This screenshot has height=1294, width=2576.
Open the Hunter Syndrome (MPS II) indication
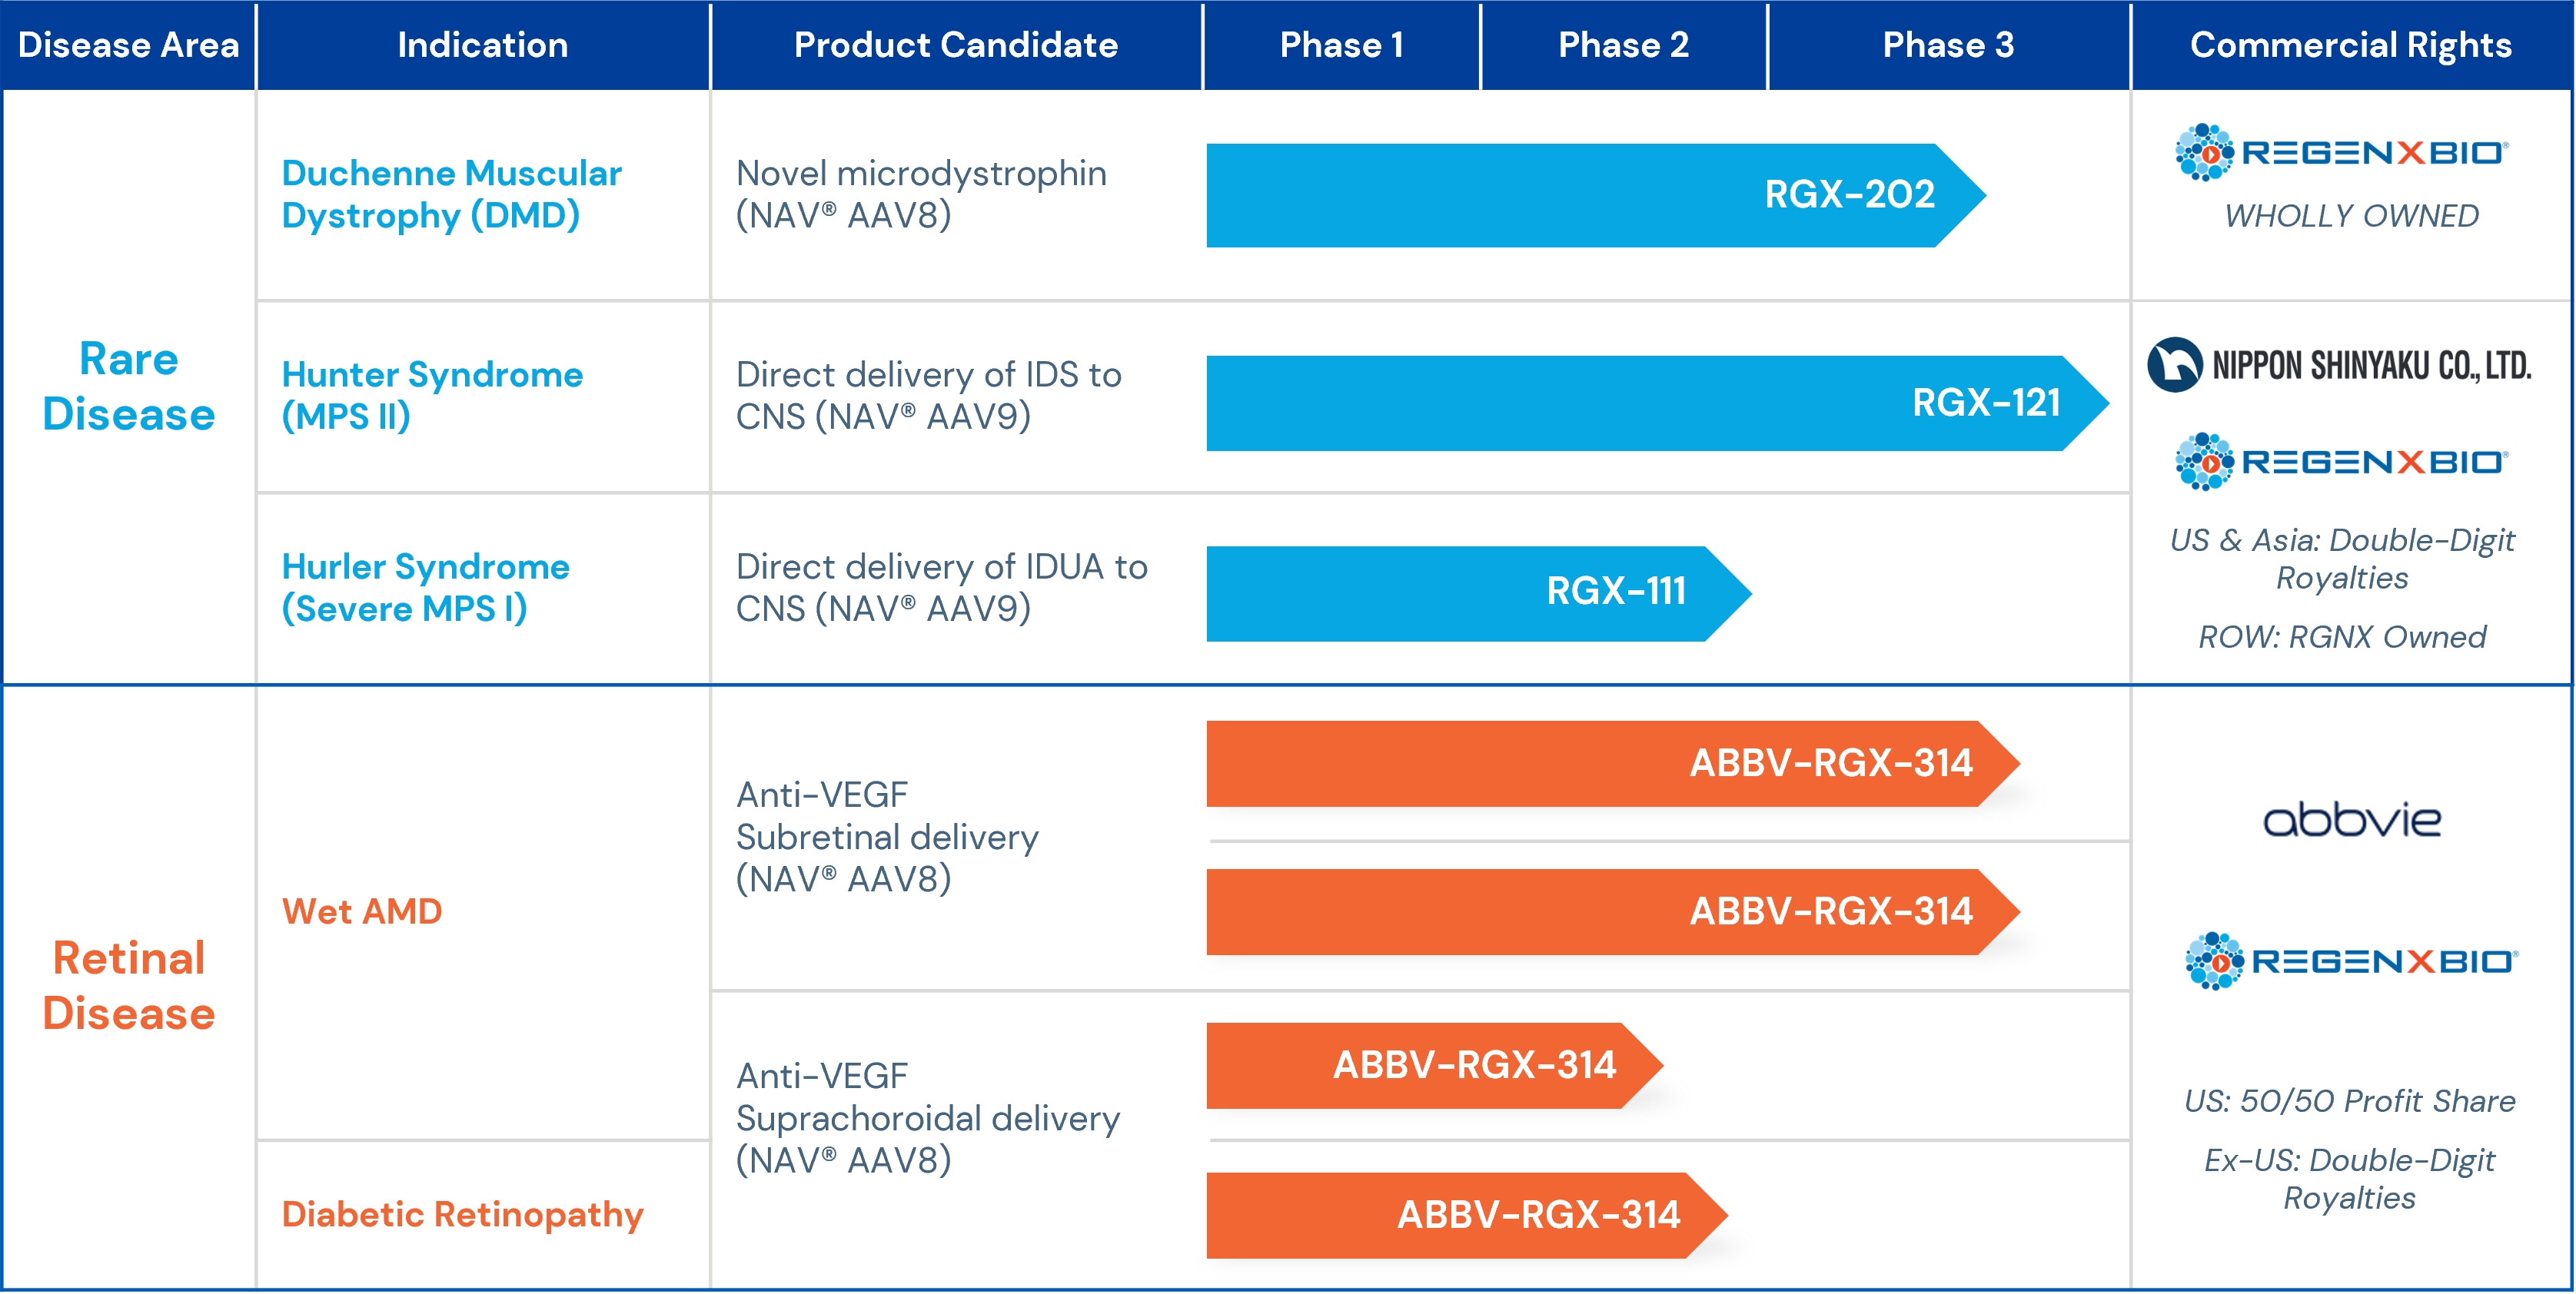432,395
